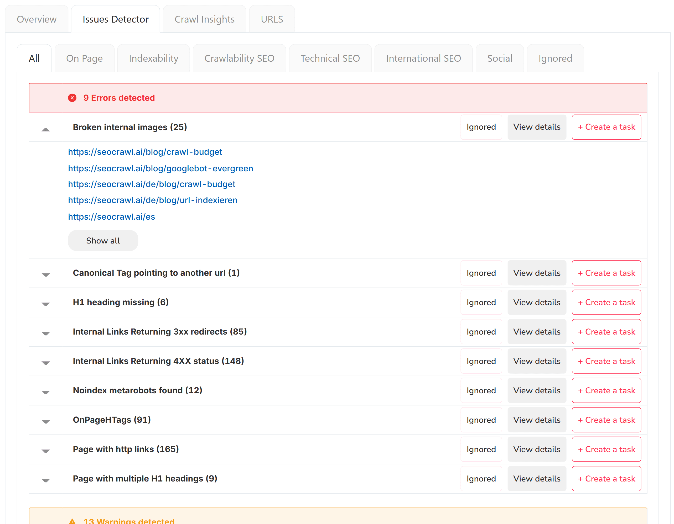The height and width of the screenshot is (524, 674).
Task: Create a task for Canonical Tag issue
Action: 606,273
